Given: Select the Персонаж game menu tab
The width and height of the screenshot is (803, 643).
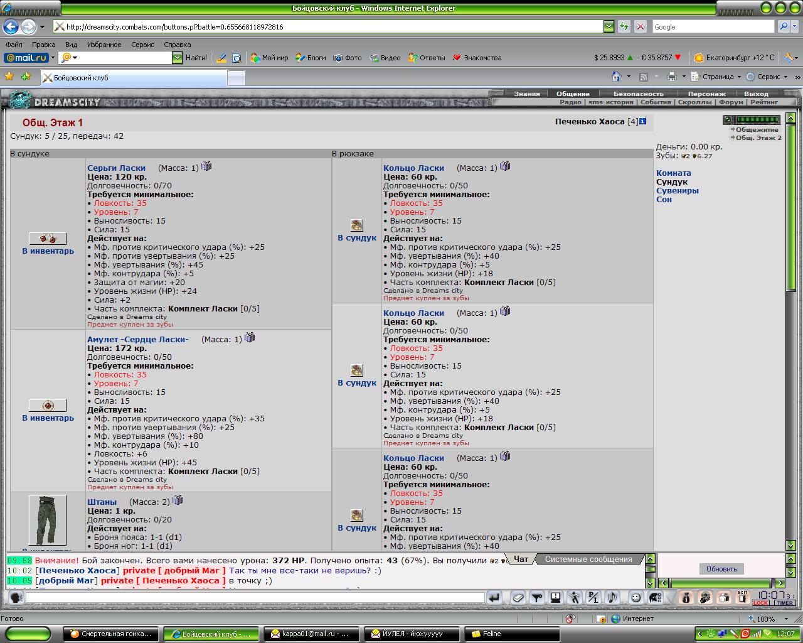Looking at the screenshot, I should pos(706,94).
